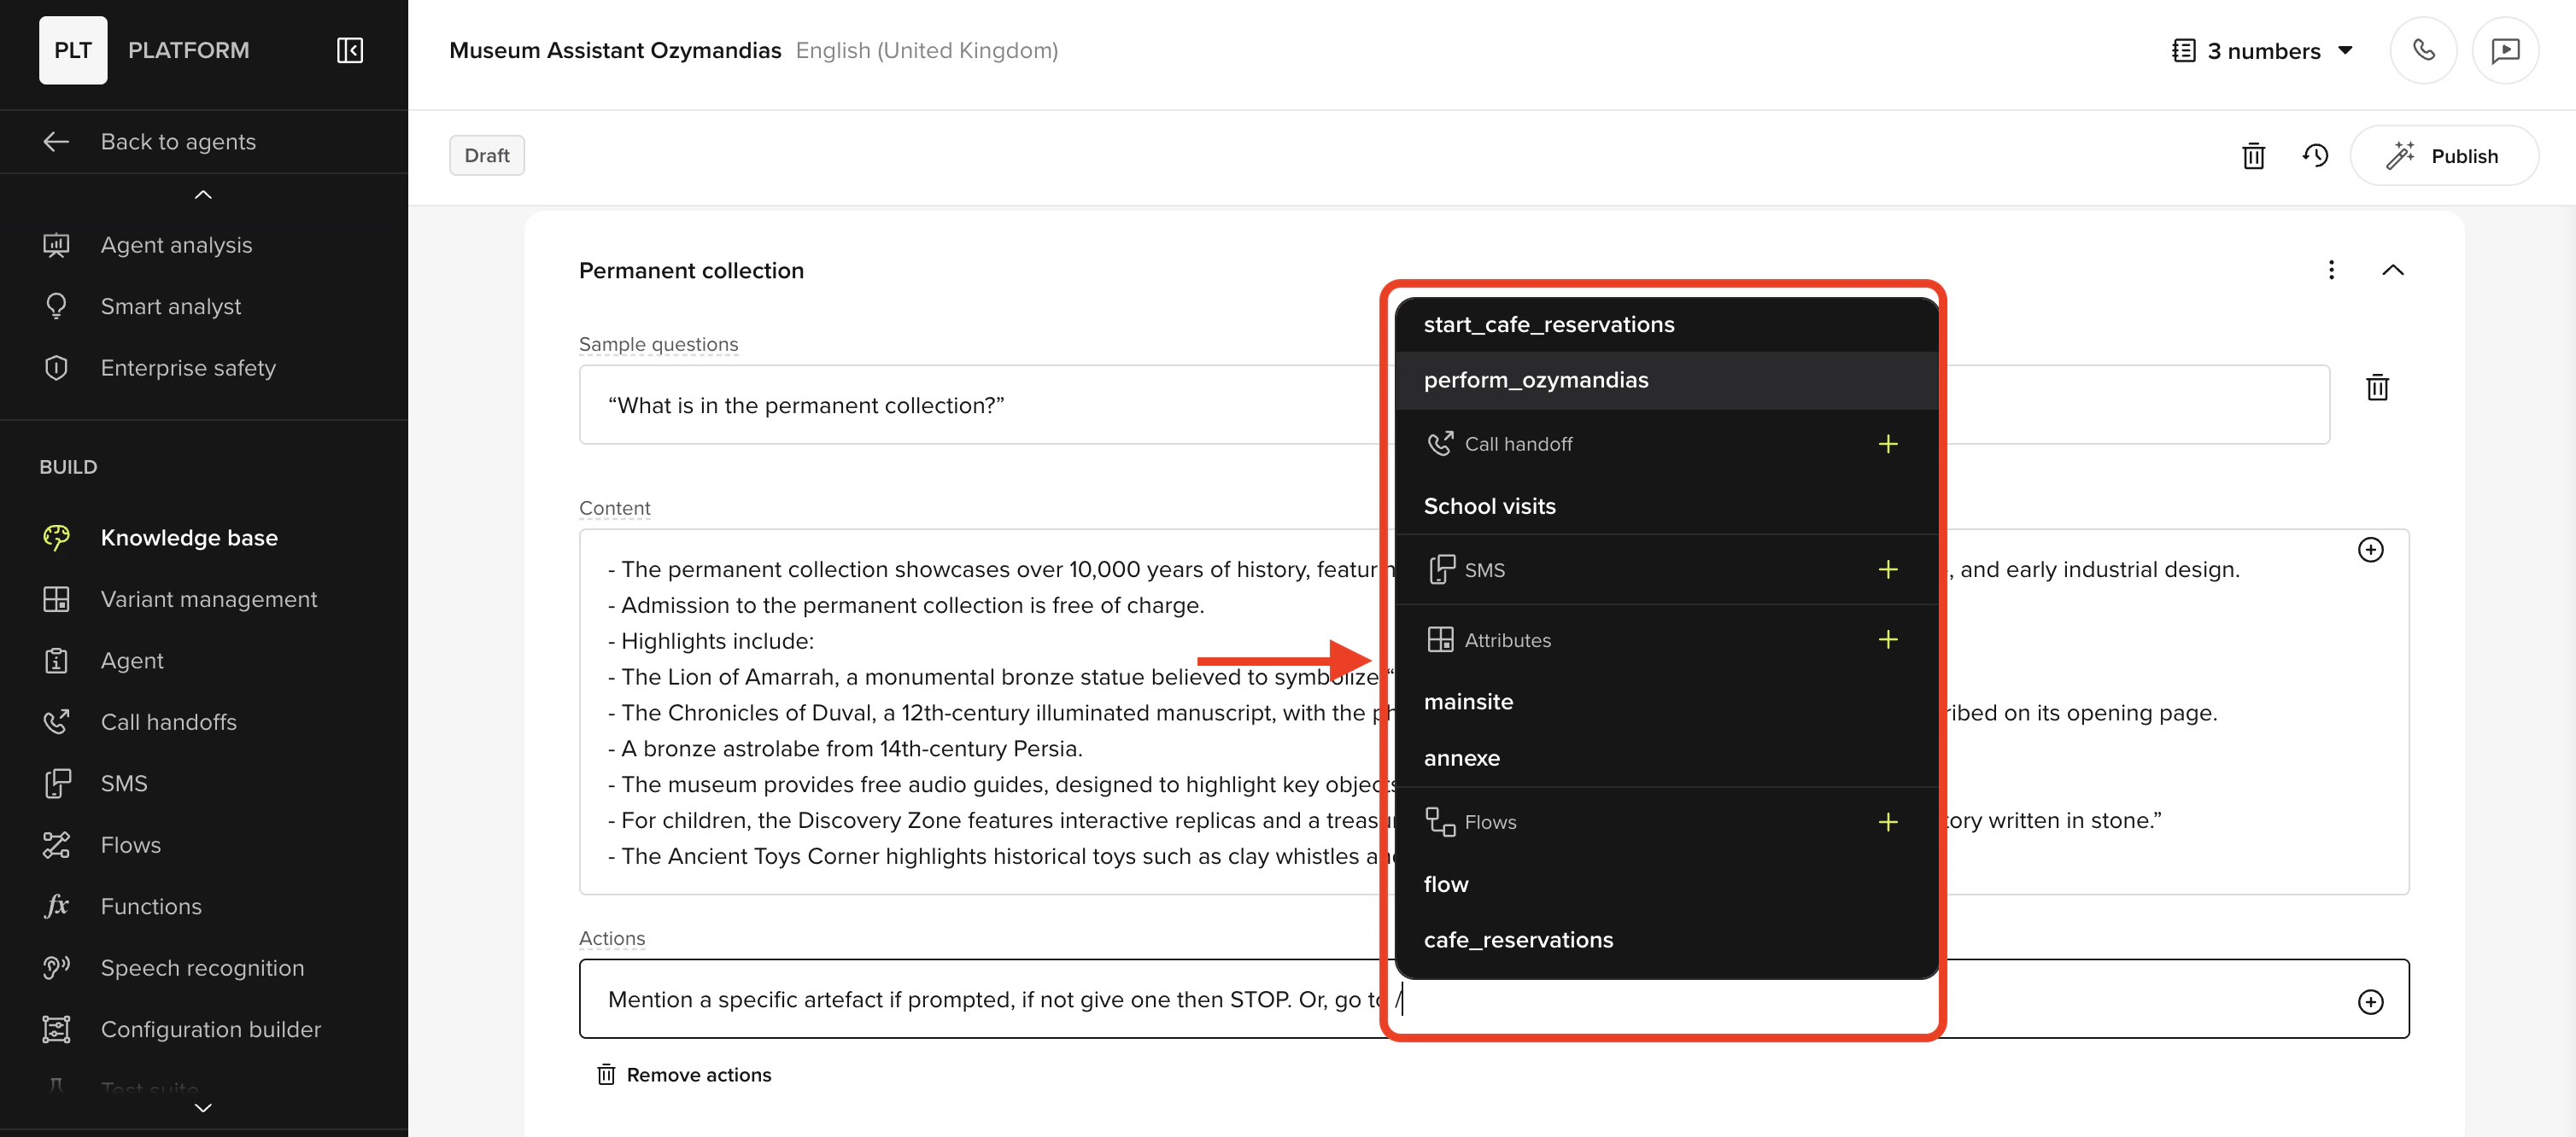Collapse the Permanent collection section

pos(2392,270)
